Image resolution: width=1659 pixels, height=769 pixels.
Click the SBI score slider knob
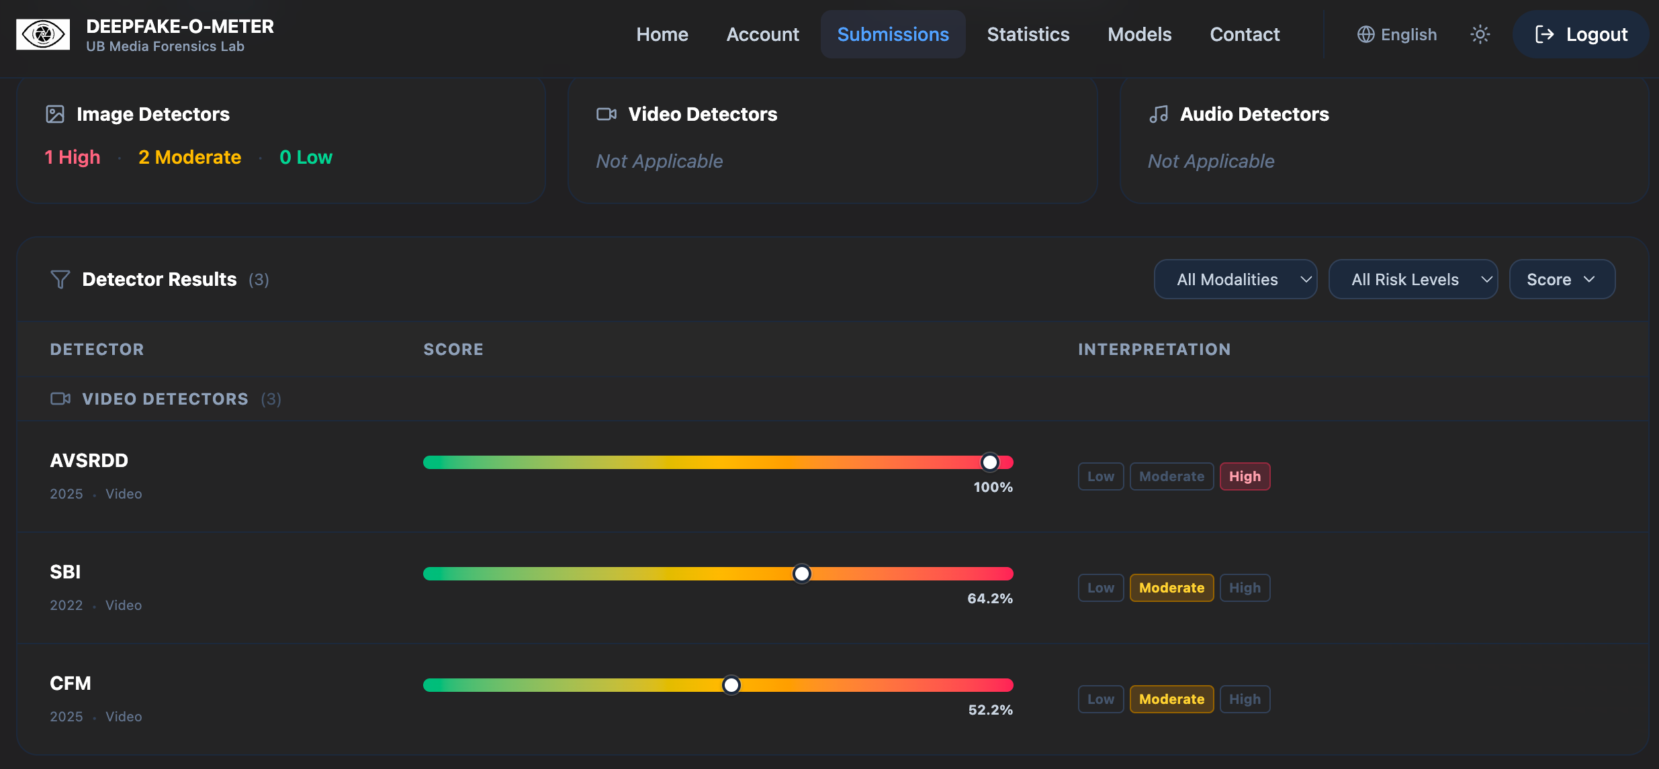(x=802, y=574)
